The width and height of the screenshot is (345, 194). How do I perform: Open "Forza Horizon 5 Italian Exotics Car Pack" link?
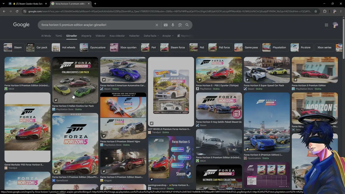click(73, 106)
